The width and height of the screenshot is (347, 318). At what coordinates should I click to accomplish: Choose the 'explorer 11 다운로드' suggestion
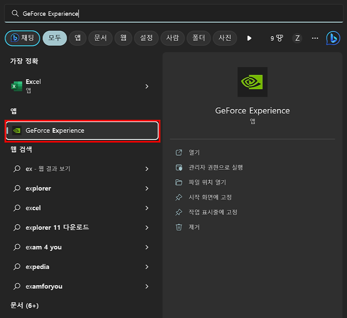point(81,228)
